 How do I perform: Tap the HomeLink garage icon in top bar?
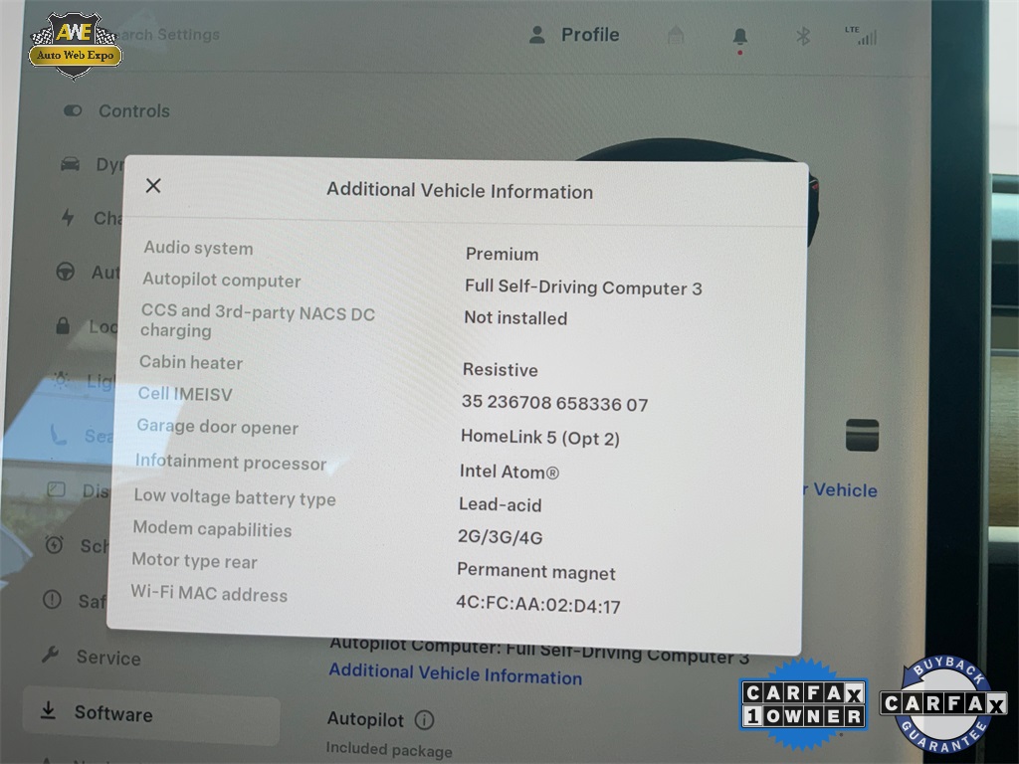(x=676, y=36)
